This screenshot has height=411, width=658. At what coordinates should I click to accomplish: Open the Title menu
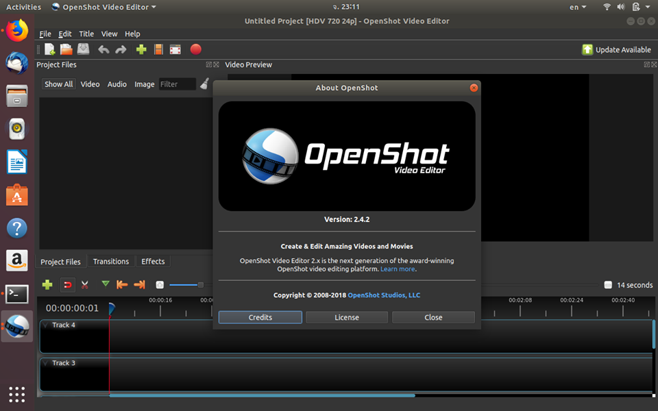86,34
